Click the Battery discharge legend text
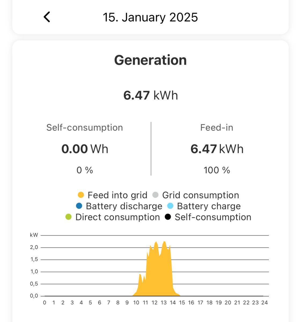 tap(124, 206)
